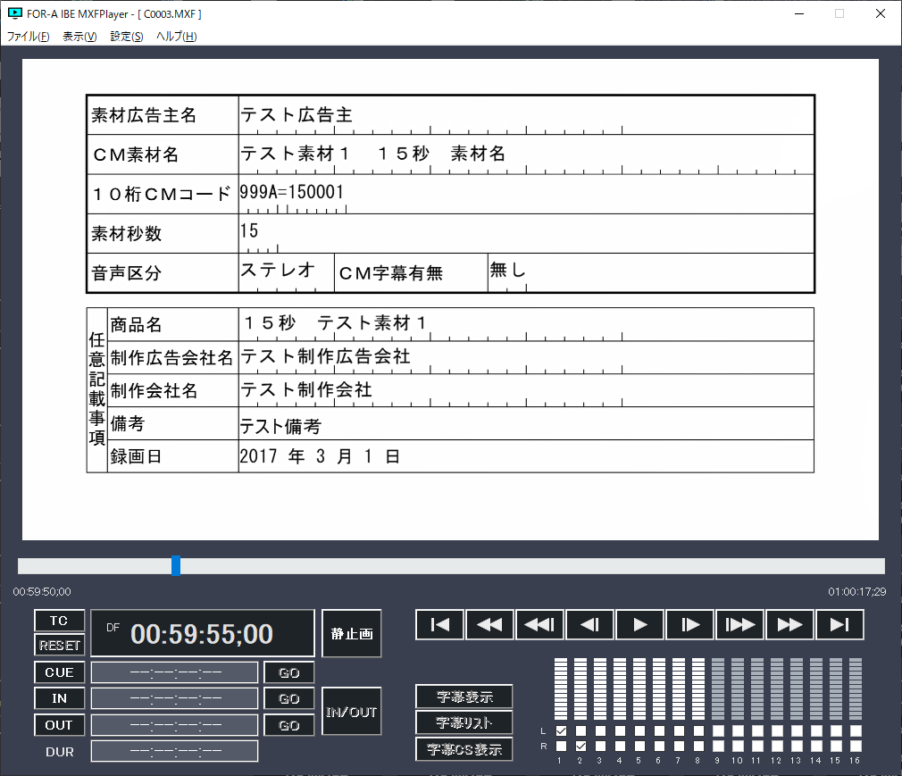Uncheck the L checkbox for audio channel 1
The image size is (902, 776).
coord(561,730)
